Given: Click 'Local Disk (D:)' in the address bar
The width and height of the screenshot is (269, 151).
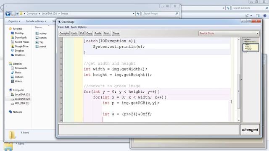Looking at the screenshot, I should (x=49, y=13).
